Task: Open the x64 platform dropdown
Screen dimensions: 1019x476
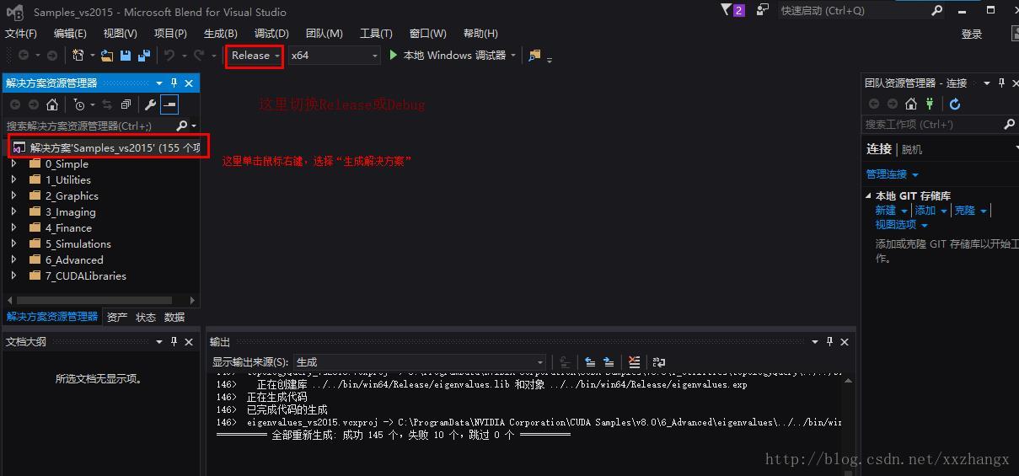Action: click(335, 55)
